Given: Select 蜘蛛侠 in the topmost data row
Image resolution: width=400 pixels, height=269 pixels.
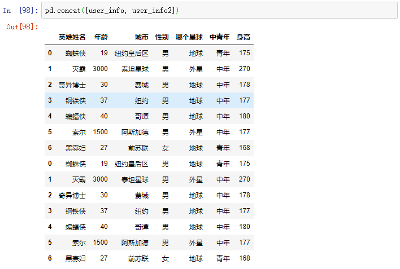Looking at the screenshot, I should click(76, 53).
